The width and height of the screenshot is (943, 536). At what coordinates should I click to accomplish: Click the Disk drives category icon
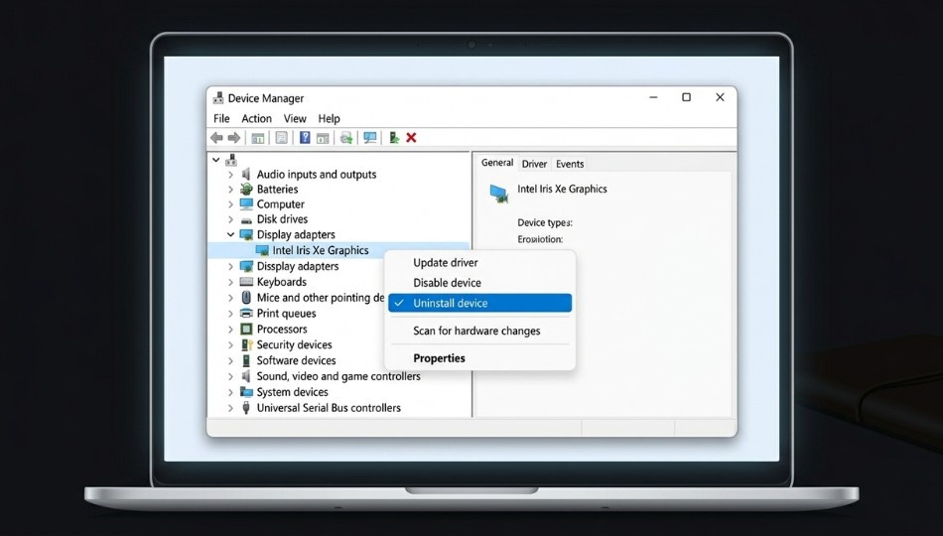(x=246, y=219)
